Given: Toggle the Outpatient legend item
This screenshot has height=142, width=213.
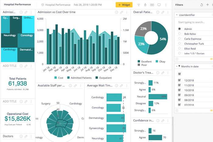Looking at the screenshot, I should [x=104, y=78].
